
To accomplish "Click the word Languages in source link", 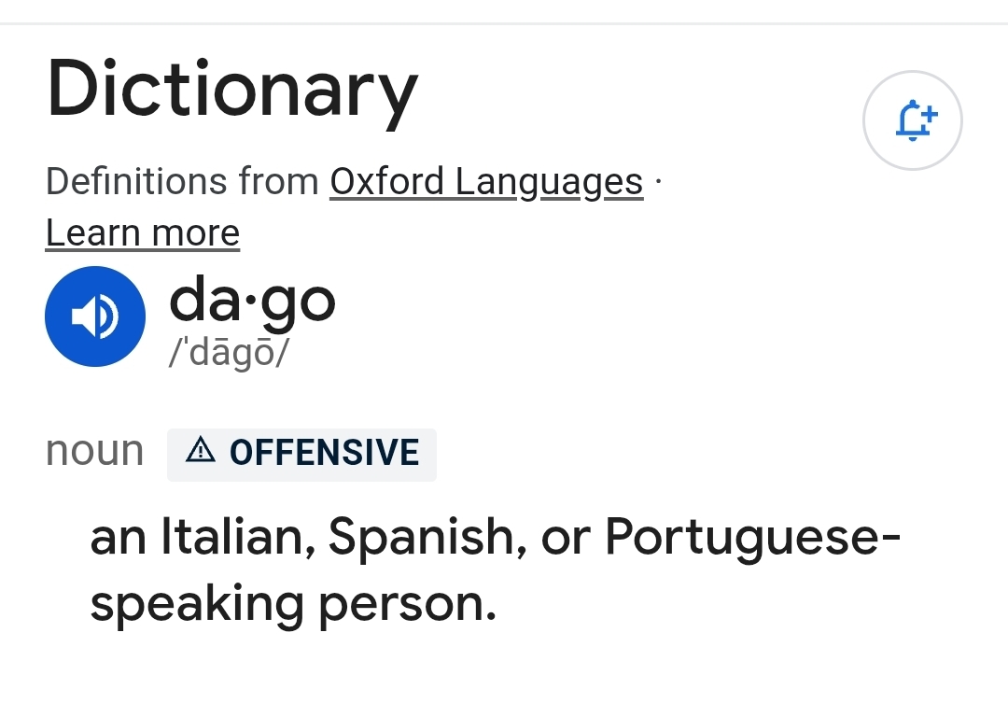I will pyautogui.click(x=550, y=183).
